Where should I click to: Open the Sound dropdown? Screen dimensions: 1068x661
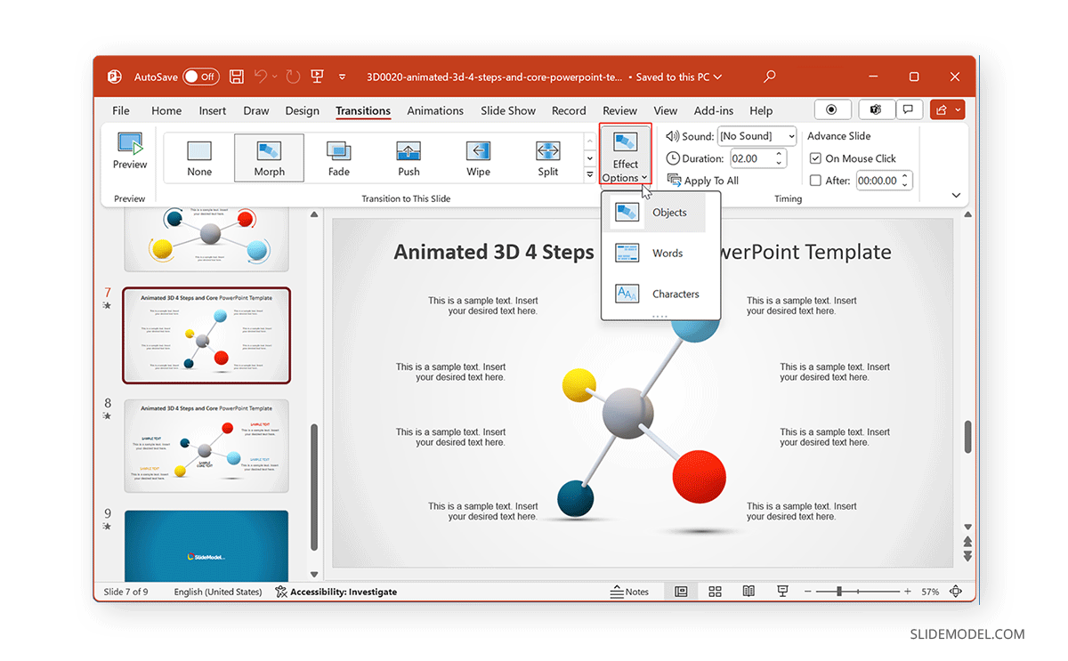756,135
